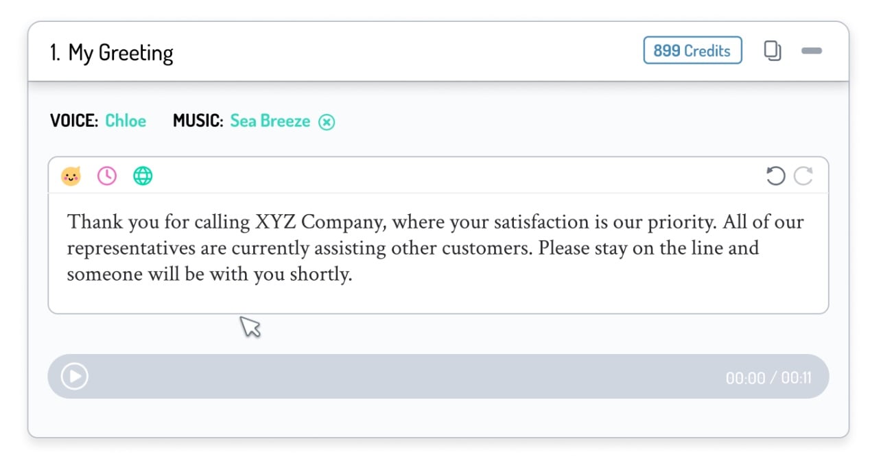Click the MUSIC label
Image resolution: width=870 pixels, height=459 pixels.
198,121
